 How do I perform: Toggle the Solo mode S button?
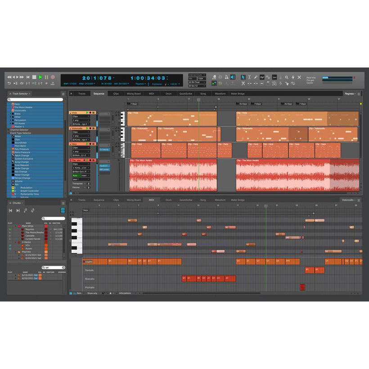click(220, 83)
